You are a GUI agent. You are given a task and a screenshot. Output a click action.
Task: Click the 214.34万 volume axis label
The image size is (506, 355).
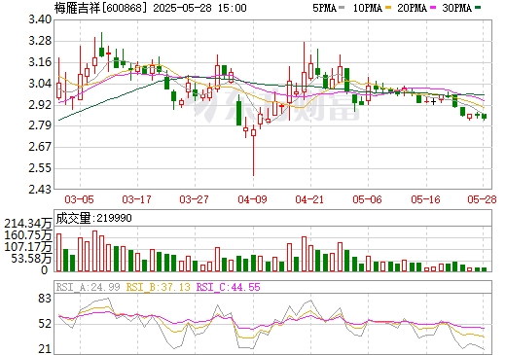tap(28, 224)
